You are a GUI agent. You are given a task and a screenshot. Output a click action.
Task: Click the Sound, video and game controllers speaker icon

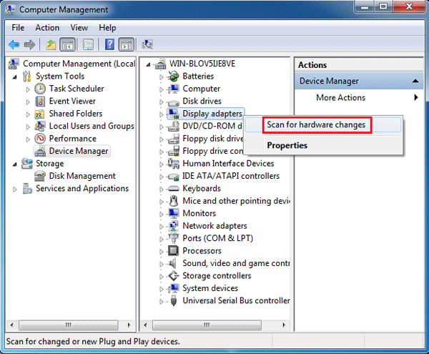(172, 263)
